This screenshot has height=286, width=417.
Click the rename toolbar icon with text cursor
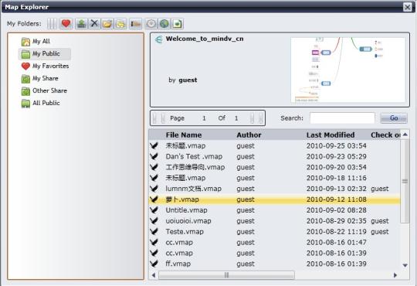click(136, 24)
